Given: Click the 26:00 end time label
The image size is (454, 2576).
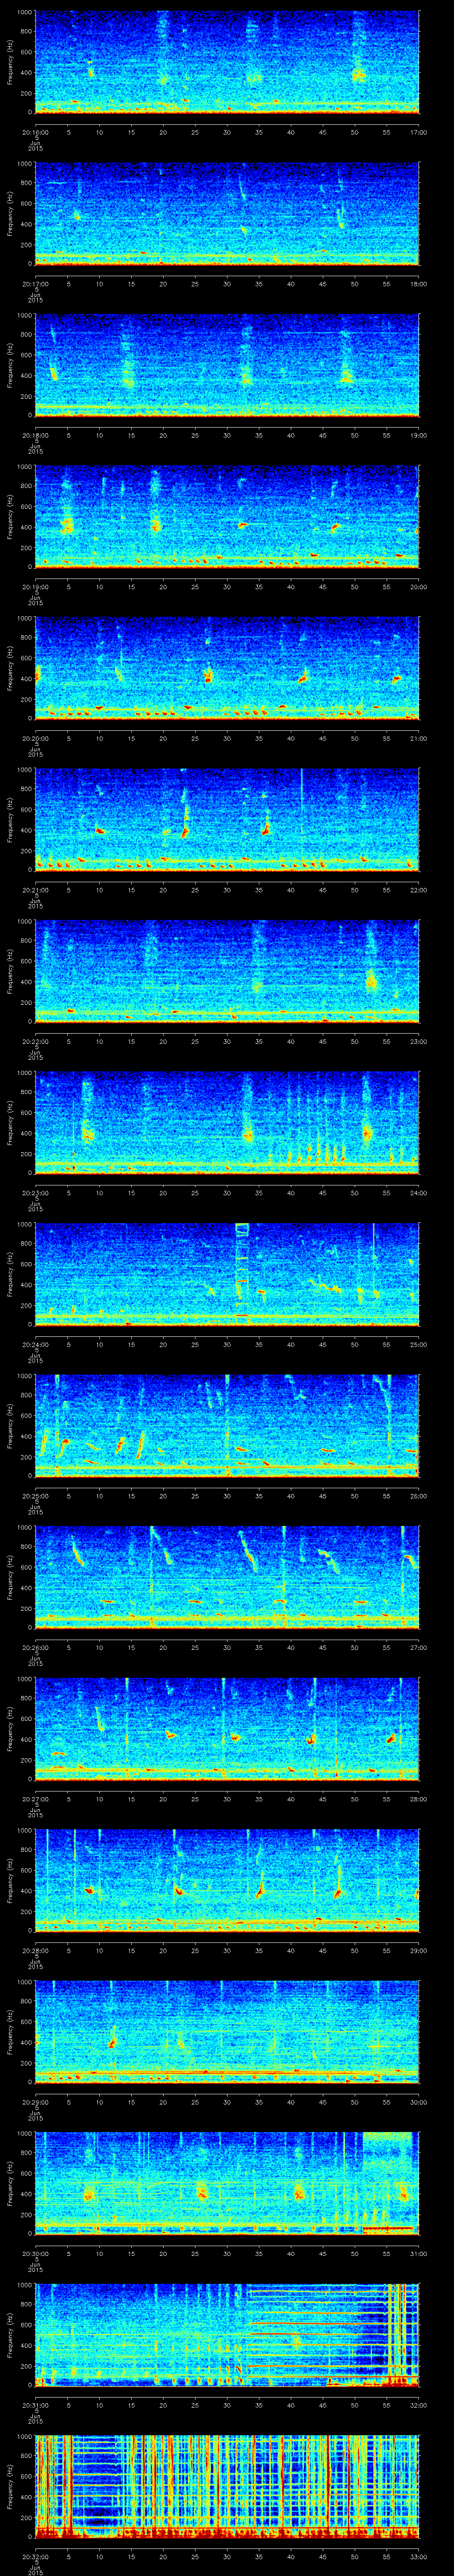Looking at the screenshot, I should click(419, 1496).
